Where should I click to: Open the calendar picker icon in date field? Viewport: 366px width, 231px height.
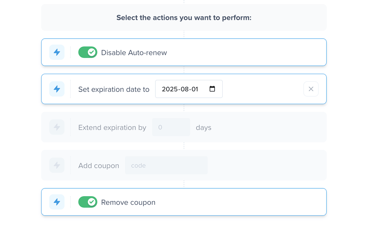coord(212,89)
